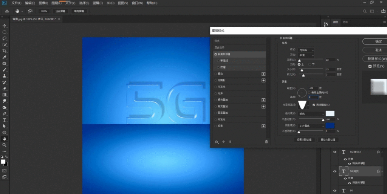Select the Eraser tool

tap(5, 89)
